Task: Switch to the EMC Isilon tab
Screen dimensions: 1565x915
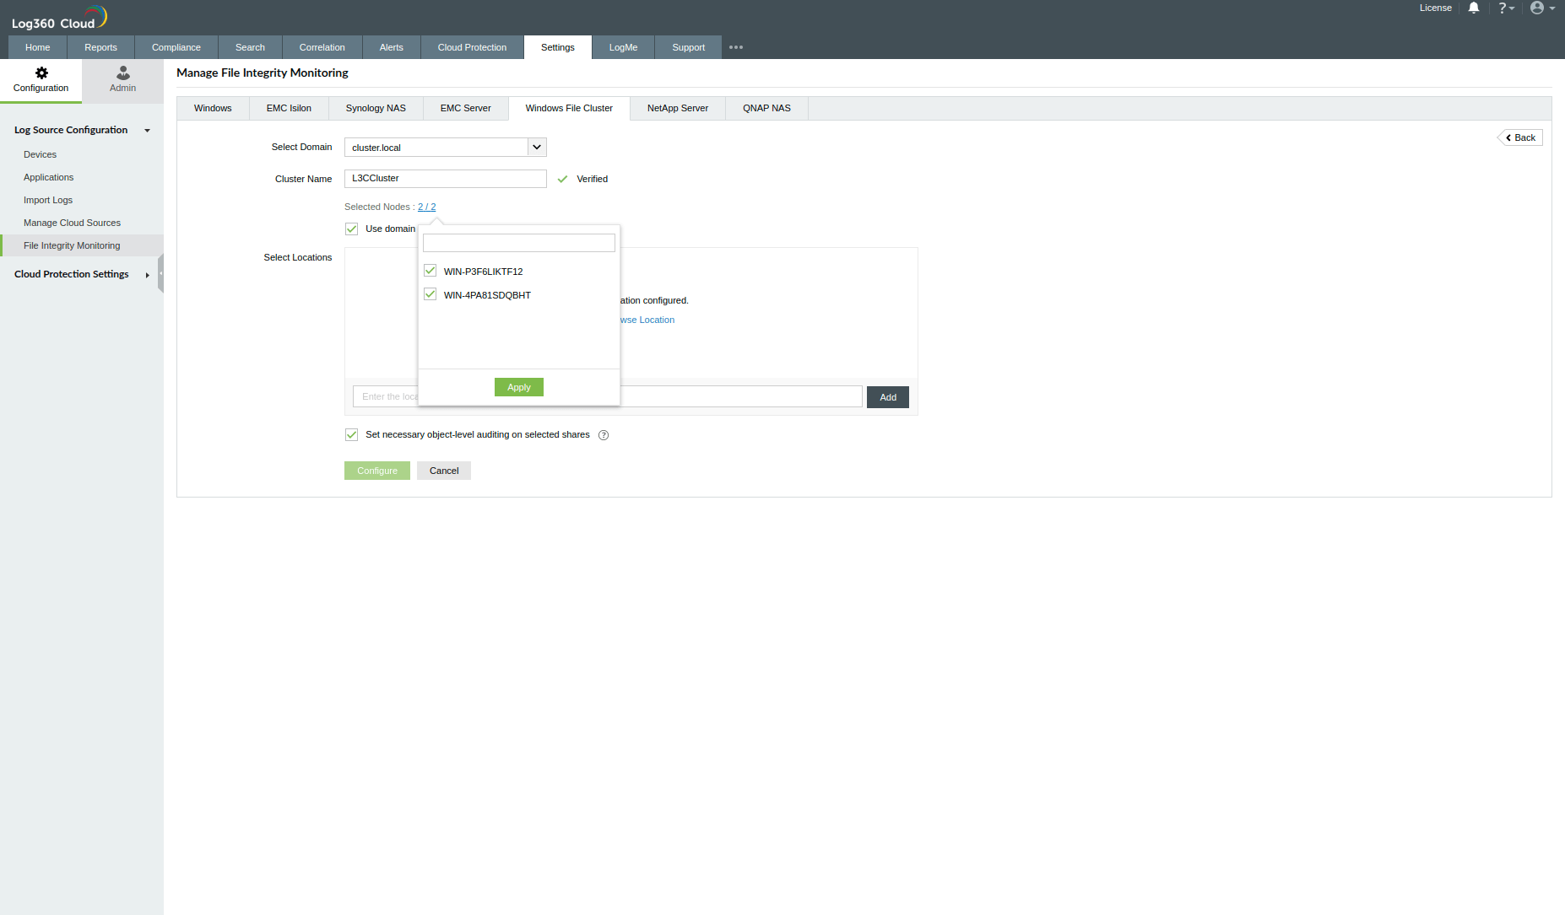Action: (x=289, y=108)
